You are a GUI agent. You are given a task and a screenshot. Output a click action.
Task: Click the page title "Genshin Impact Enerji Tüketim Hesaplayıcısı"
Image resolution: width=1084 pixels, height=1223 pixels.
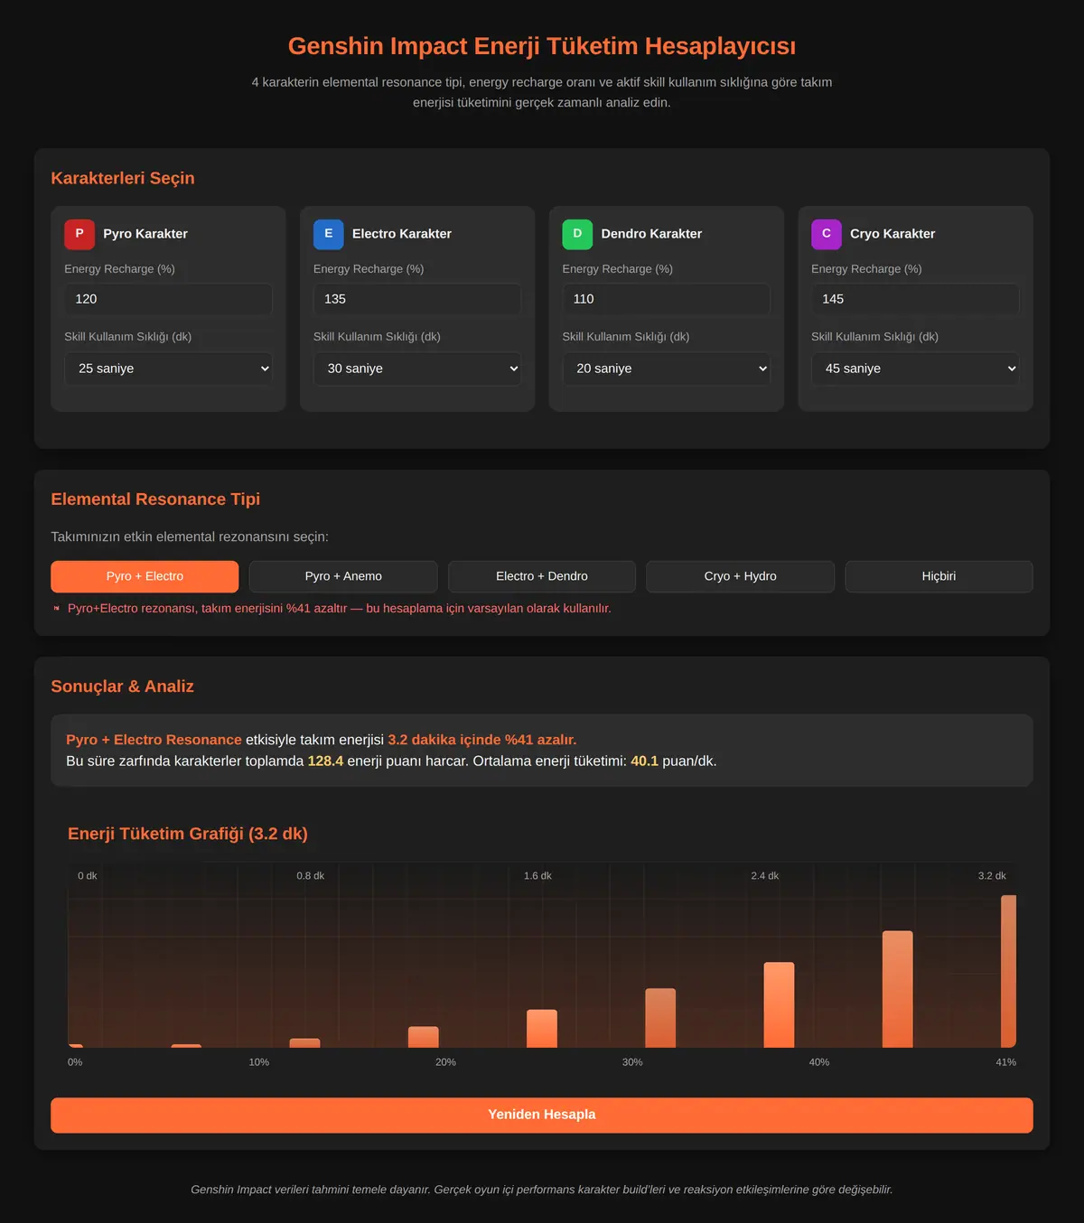[x=542, y=46]
